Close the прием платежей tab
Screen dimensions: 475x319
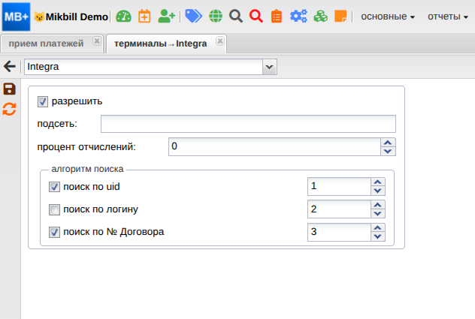click(97, 41)
